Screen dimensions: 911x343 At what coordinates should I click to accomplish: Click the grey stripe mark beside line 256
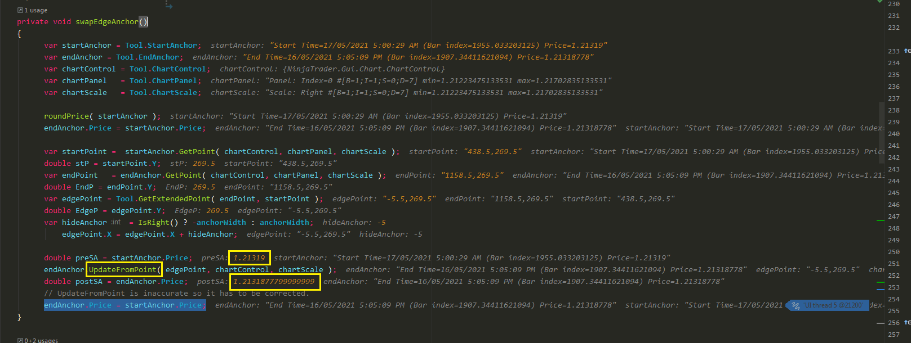coord(881,323)
